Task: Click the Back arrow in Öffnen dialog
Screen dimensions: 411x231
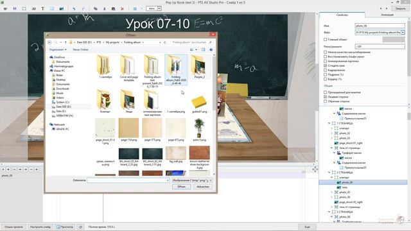Action: pos(49,42)
